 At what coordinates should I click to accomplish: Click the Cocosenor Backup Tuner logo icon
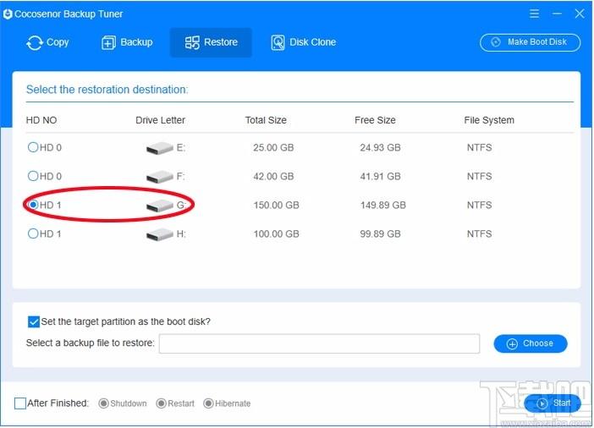[8, 14]
